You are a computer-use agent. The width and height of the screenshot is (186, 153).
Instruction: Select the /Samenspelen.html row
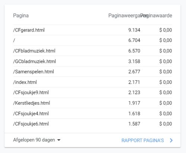93,72
